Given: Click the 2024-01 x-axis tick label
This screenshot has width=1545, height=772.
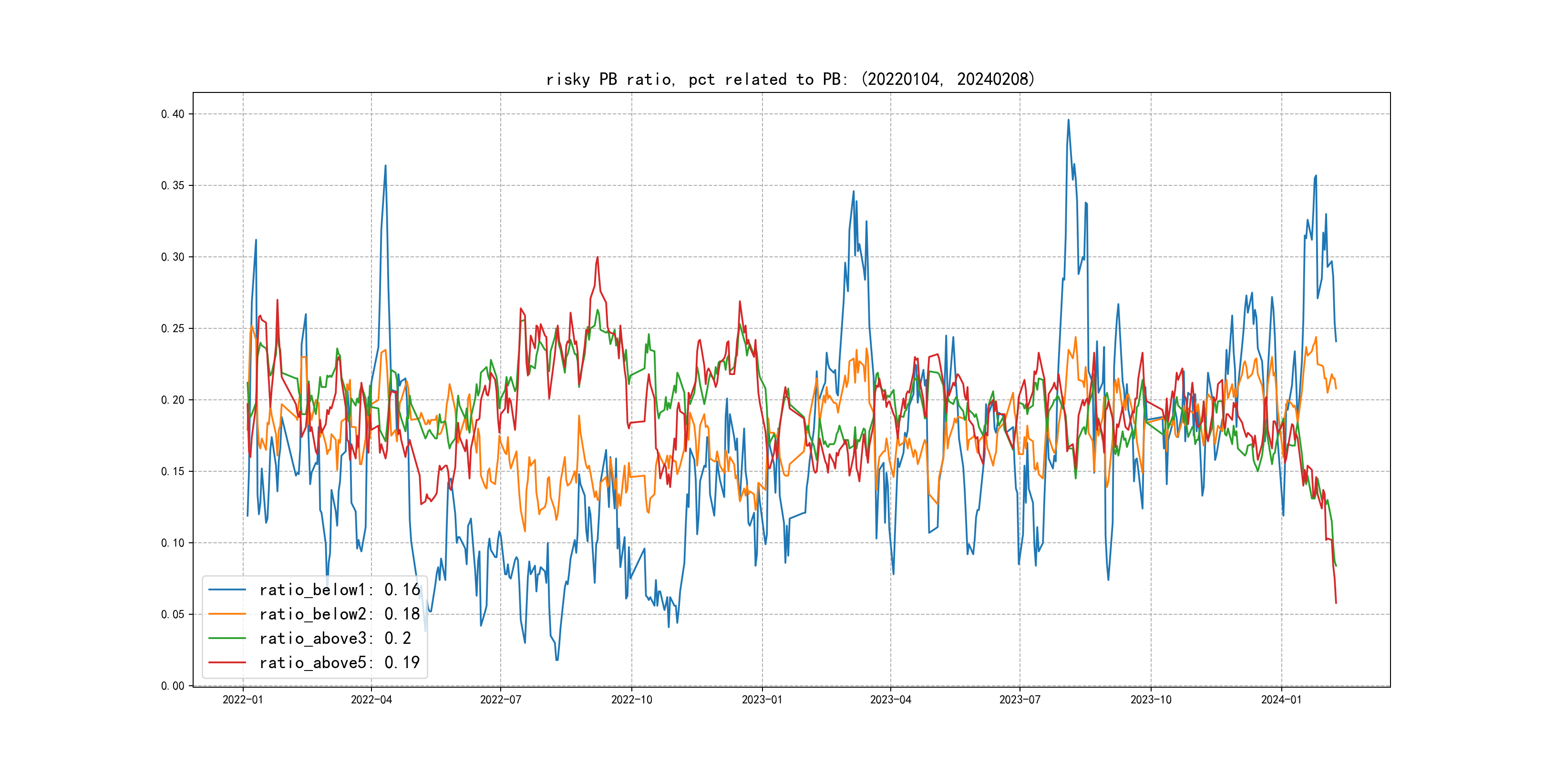Looking at the screenshot, I should point(1281,700).
